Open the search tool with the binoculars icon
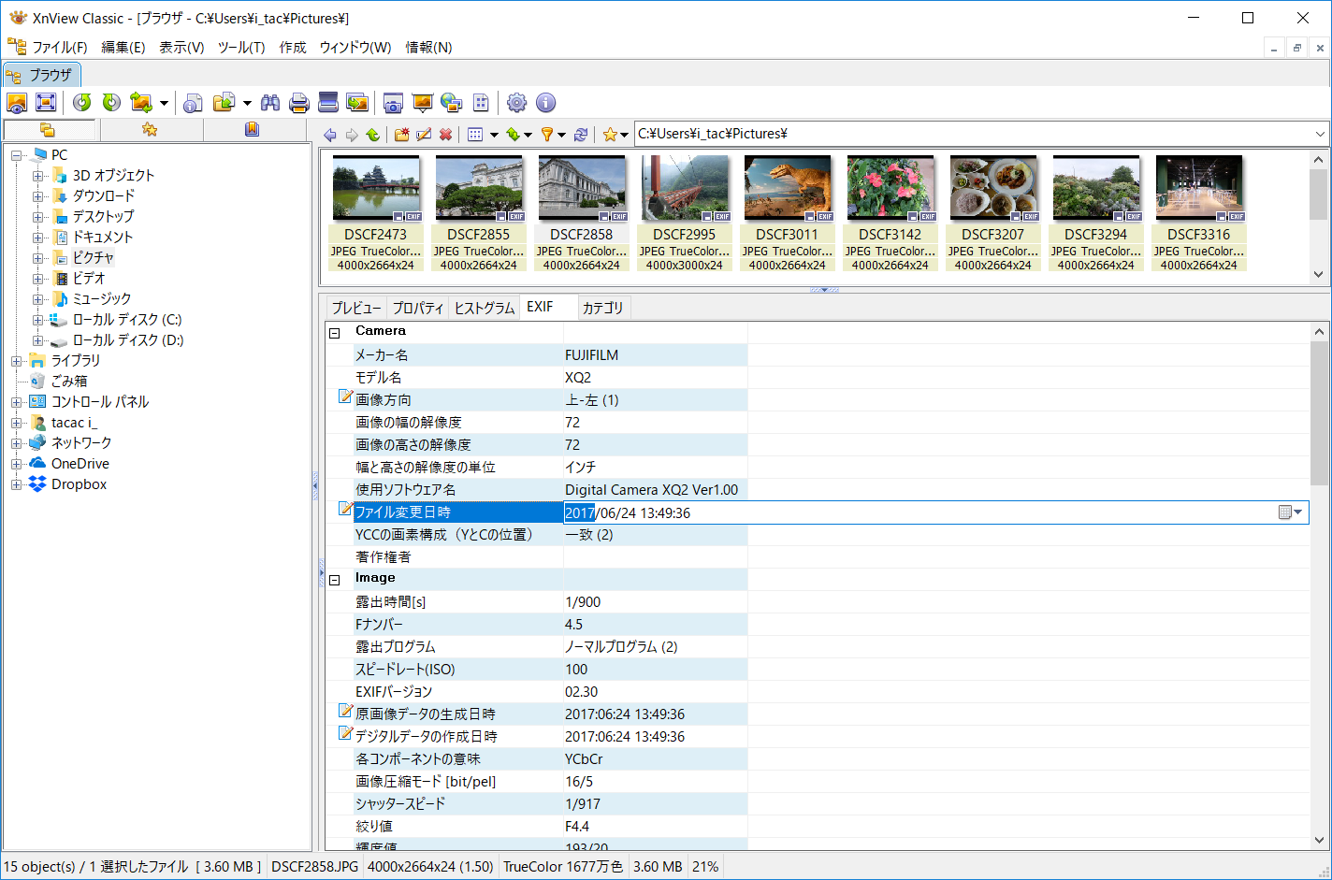This screenshot has width=1332, height=880. pyautogui.click(x=270, y=103)
